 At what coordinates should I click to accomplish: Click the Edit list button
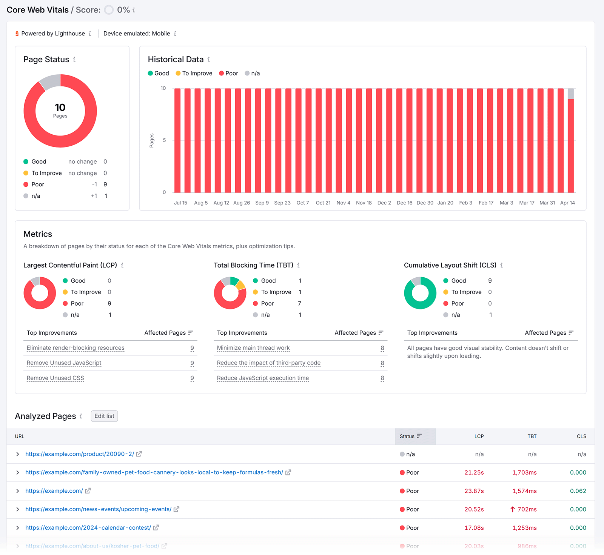tap(104, 416)
